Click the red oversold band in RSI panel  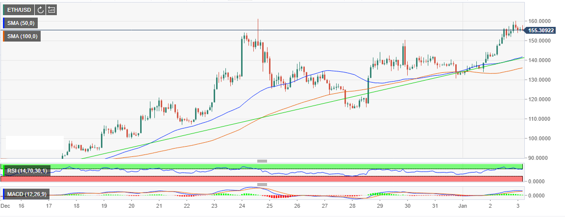tap(294, 179)
